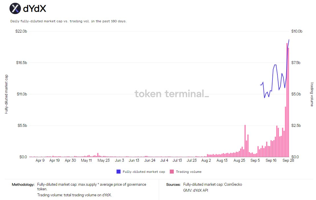Click the GMV: dYdX API source text

195,190
